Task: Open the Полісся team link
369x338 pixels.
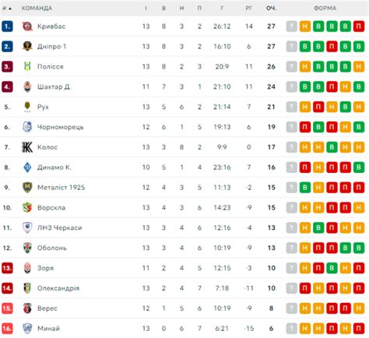Action: point(51,67)
